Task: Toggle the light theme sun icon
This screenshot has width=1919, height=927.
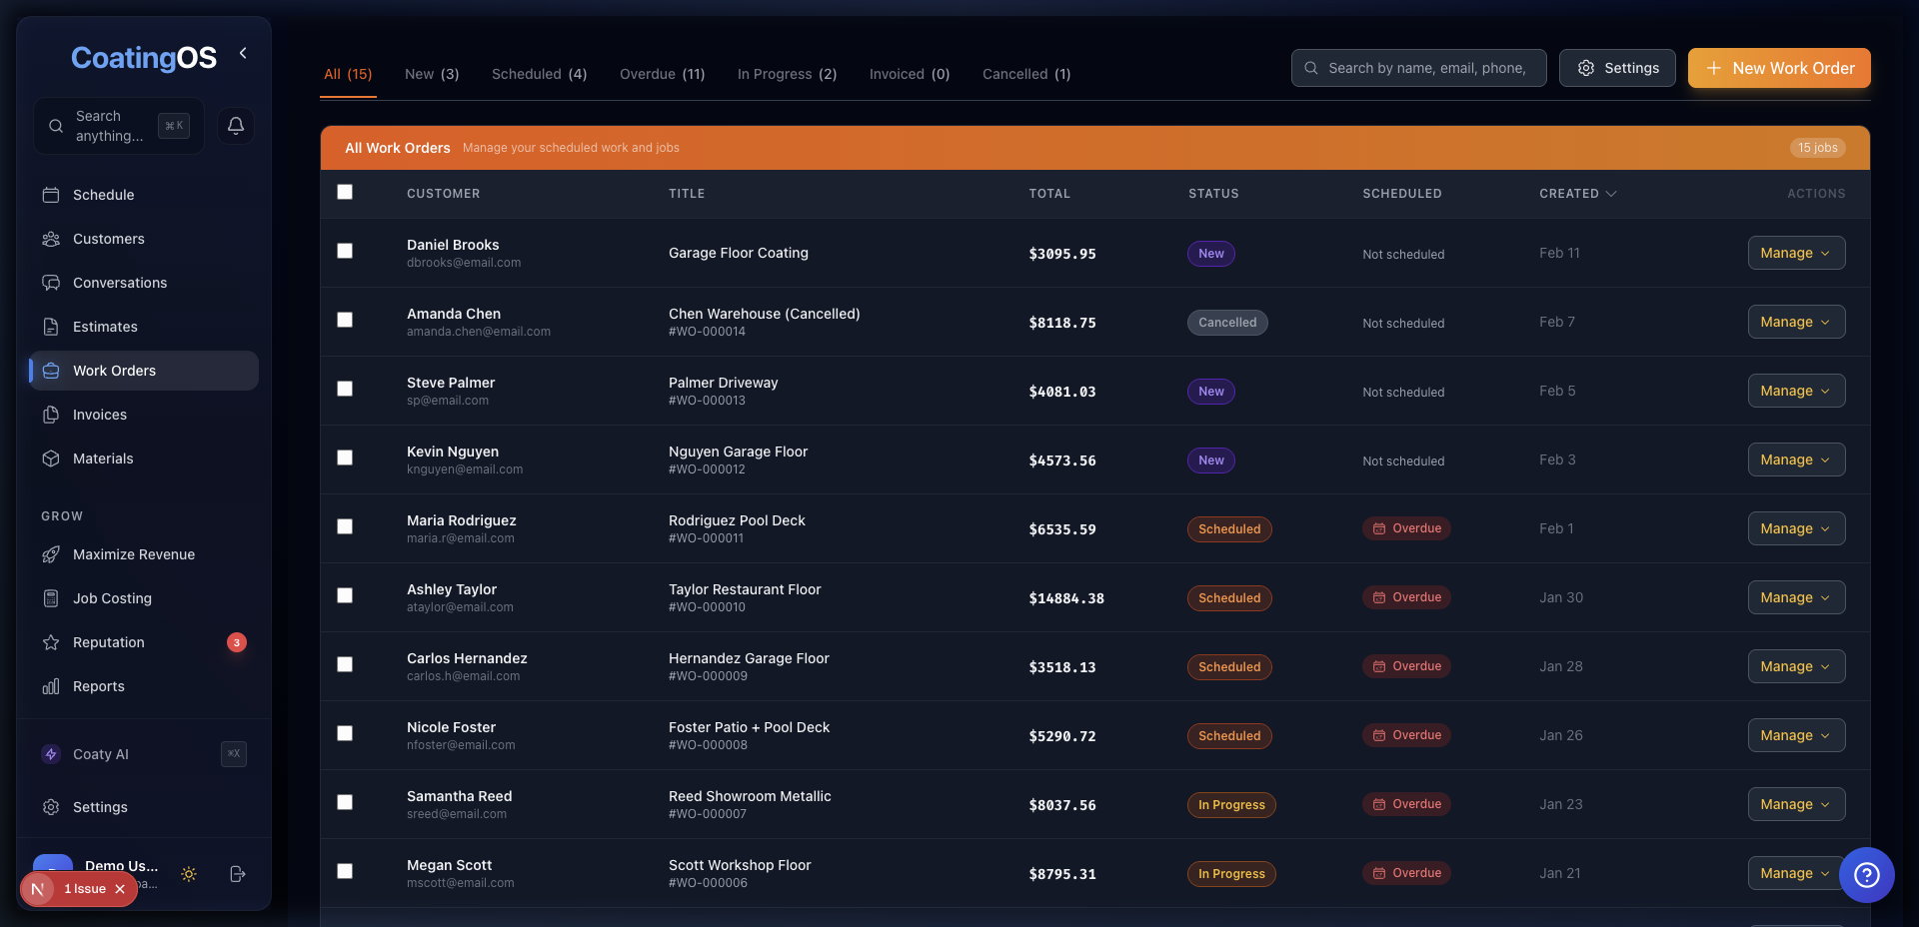Action: pyautogui.click(x=189, y=874)
